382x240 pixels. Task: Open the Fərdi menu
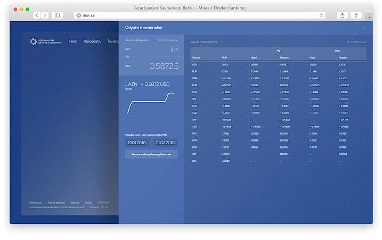(73, 42)
